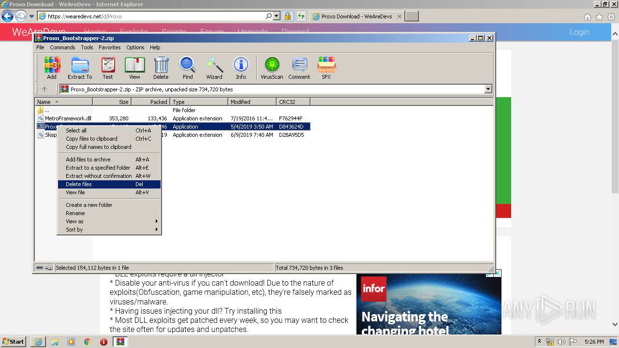619x348 pixels.
Task: Open the Windows Start menu
Action: pyautogui.click(x=13, y=342)
